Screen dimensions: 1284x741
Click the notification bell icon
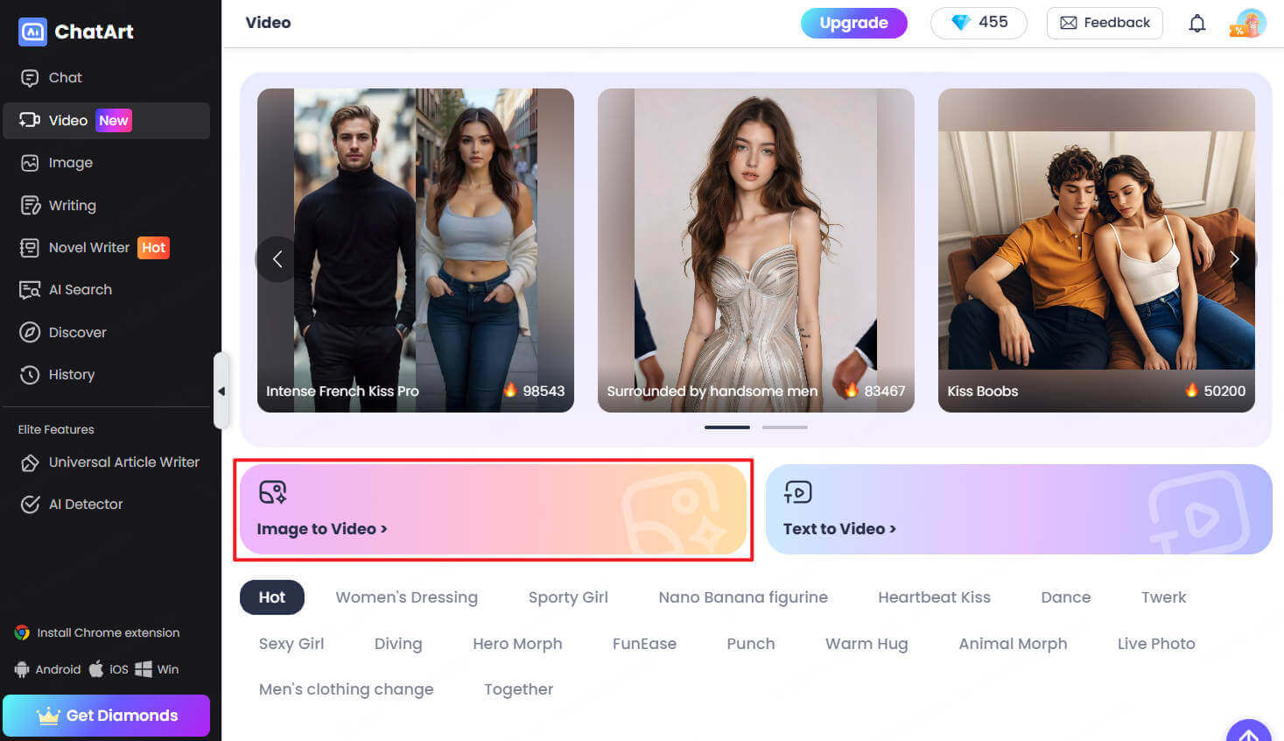1196,24
